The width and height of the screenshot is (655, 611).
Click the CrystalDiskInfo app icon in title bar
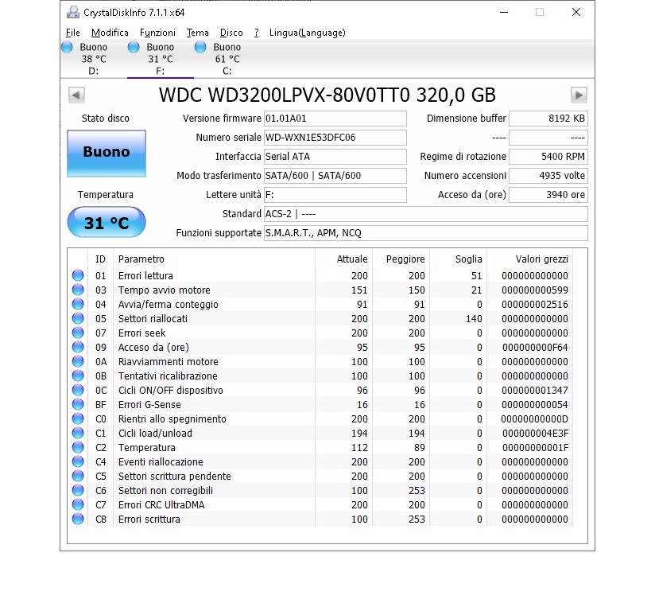click(73, 12)
